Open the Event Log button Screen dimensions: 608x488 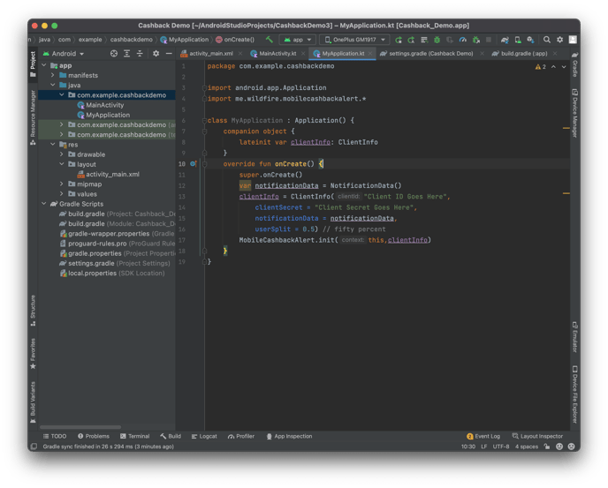tap(483, 436)
